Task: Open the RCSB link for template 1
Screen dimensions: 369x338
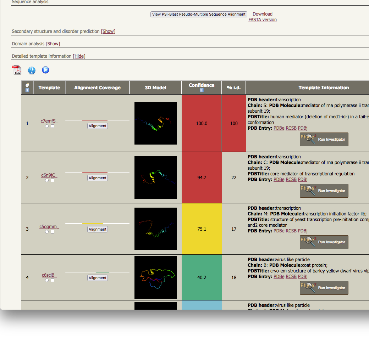Action: pos(291,128)
